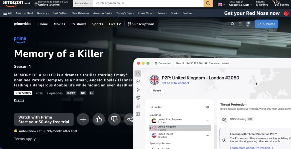
Task: Click the NordVPN country search field
Action: tap(180, 107)
